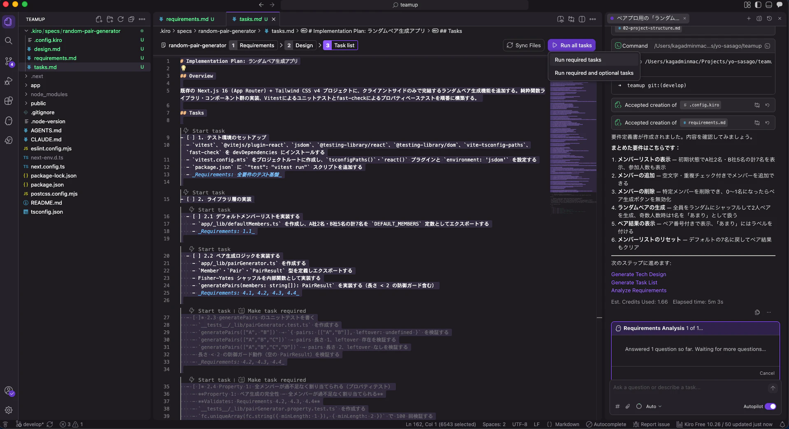Follow the Generate Task List link
This screenshot has width=789, height=429.
(x=634, y=283)
